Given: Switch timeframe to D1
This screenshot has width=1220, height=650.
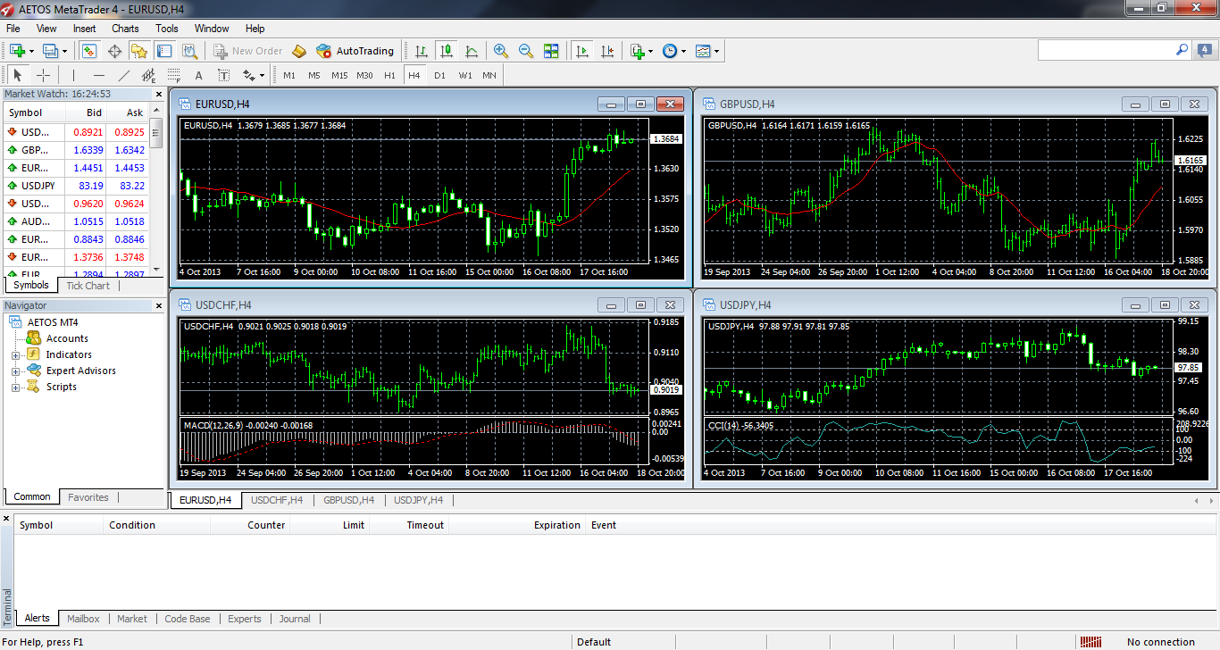Looking at the screenshot, I should (x=439, y=75).
